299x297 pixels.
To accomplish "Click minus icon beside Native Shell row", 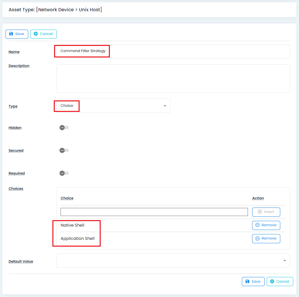I will click(x=258, y=225).
